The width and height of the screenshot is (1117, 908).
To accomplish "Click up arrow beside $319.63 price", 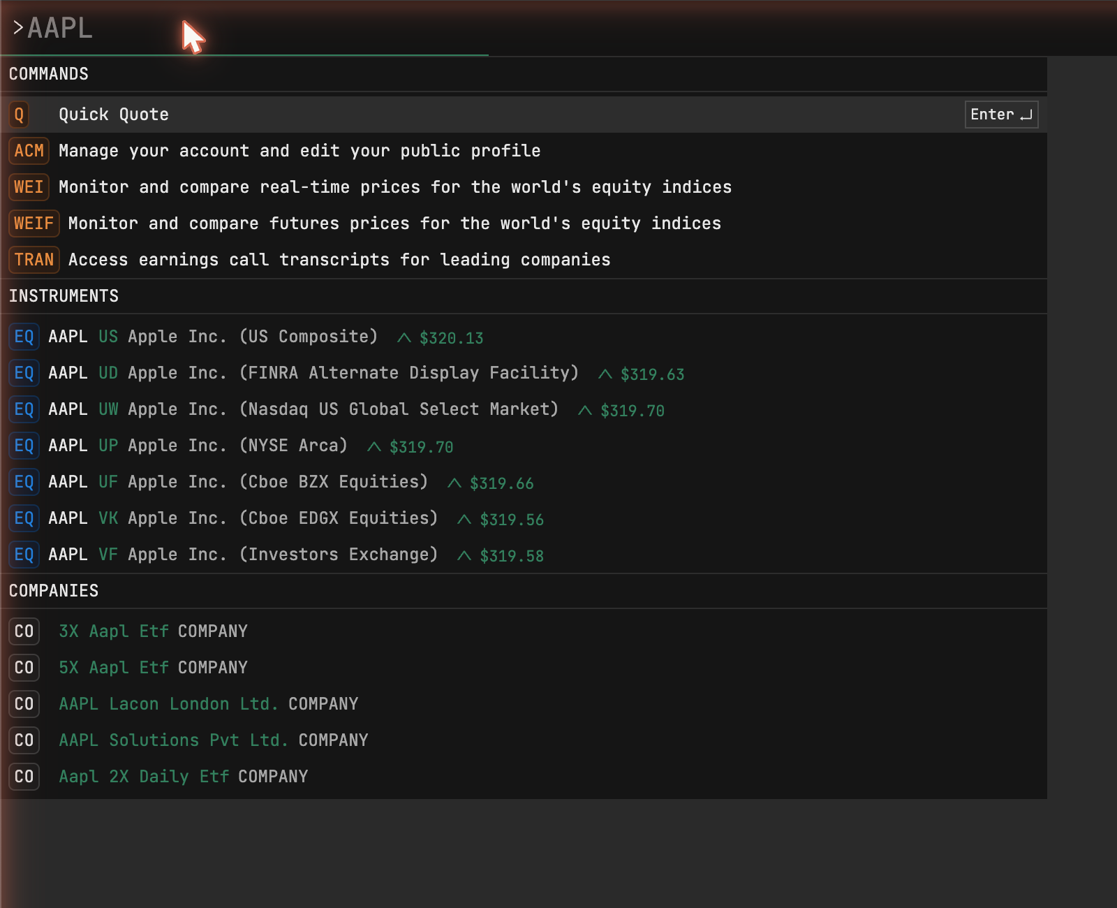I will 605,374.
